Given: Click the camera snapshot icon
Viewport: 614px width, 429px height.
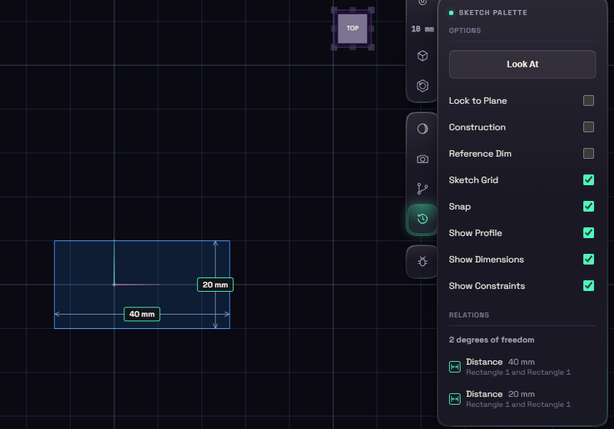Looking at the screenshot, I should [x=422, y=159].
